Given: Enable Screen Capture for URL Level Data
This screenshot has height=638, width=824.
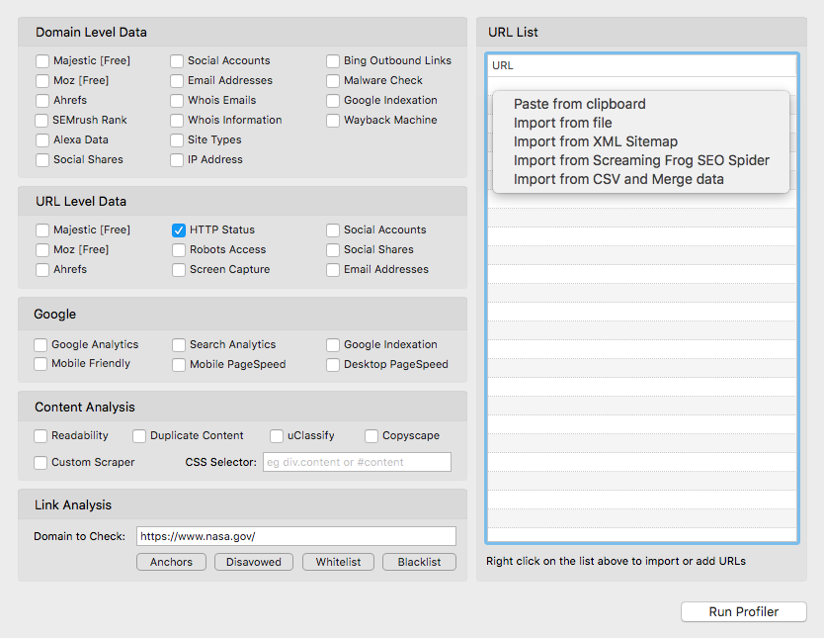Looking at the screenshot, I should click(179, 269).
